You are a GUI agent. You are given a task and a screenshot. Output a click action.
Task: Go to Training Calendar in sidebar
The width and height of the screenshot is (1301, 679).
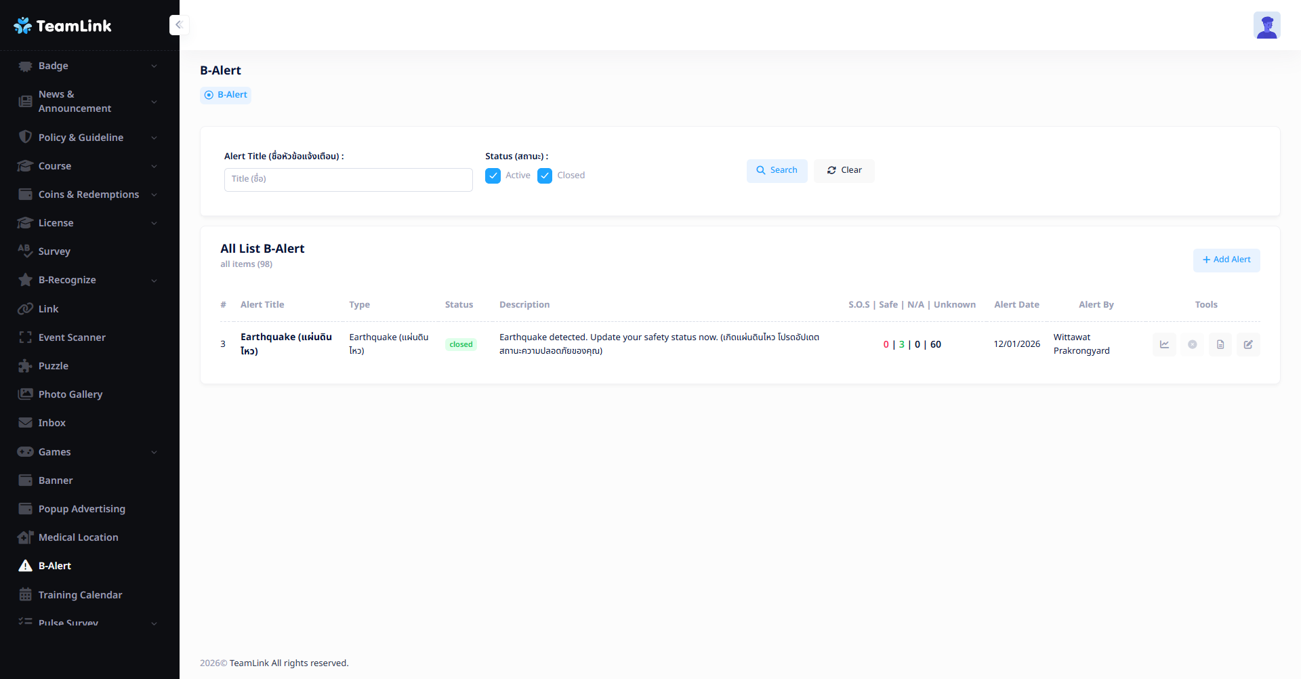pyautogui.click(x=80, y=595)
